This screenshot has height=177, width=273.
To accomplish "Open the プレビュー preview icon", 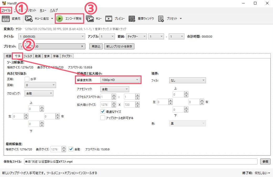I will click(109, 19).
